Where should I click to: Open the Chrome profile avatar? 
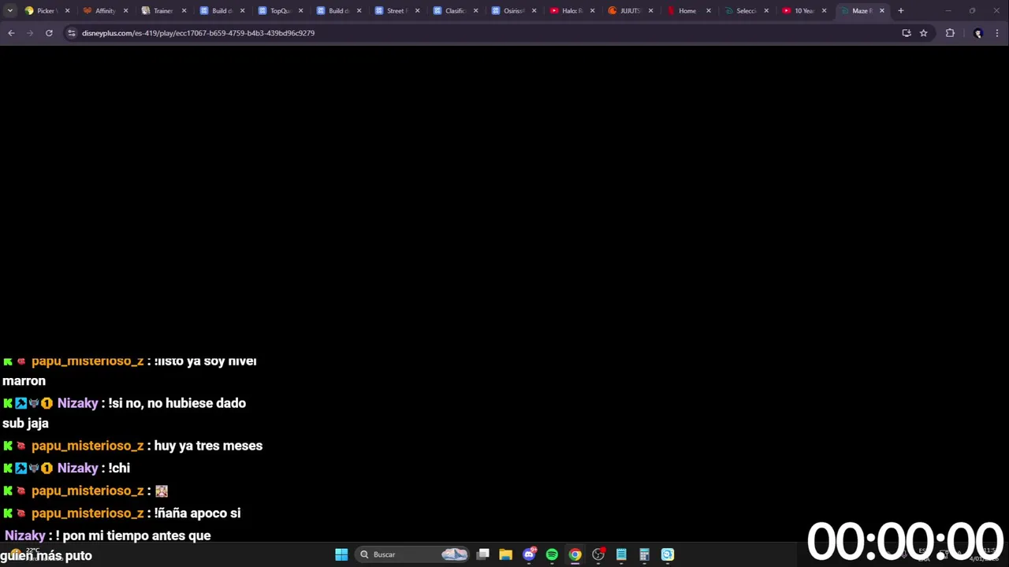(x=977, y=33)
